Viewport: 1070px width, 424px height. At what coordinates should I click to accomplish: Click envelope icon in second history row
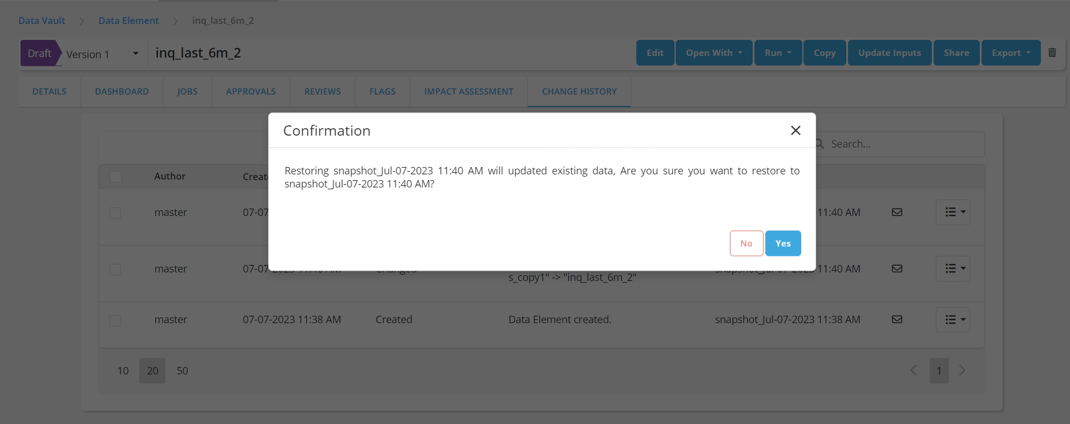click(x=897, y=268)
